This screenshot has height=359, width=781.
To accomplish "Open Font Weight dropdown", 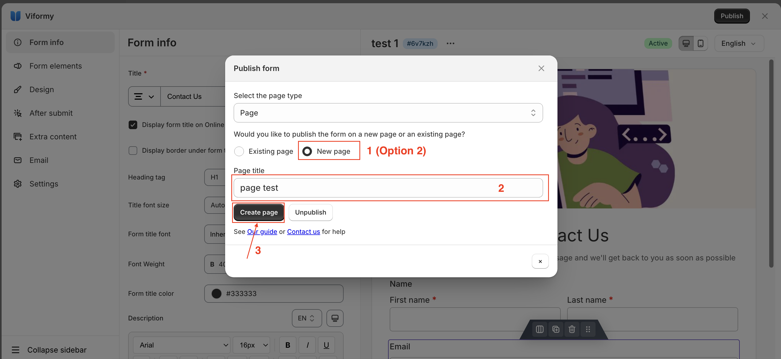I will click(x=215, y=264).
